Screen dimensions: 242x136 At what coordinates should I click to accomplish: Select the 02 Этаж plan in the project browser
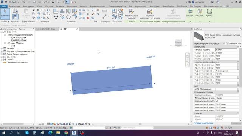click(x=19, y=37)
